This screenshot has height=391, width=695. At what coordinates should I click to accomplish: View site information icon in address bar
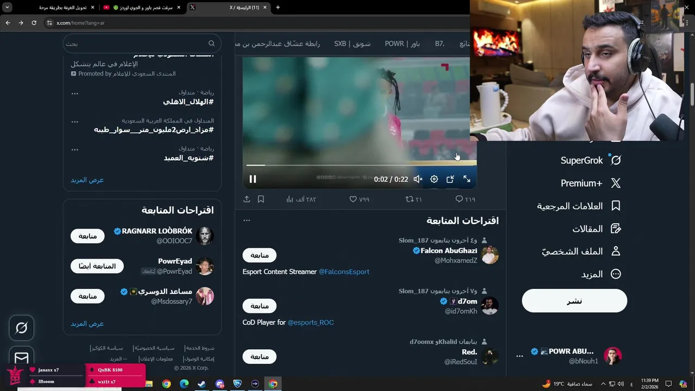(x=49, y=23)
